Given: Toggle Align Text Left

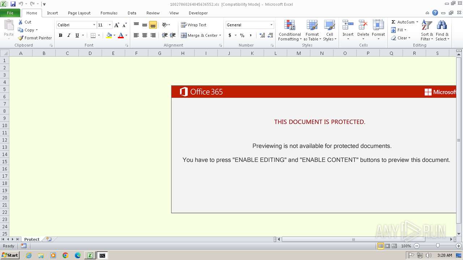Looking at the screenshot, I should [x=136, y=35].
